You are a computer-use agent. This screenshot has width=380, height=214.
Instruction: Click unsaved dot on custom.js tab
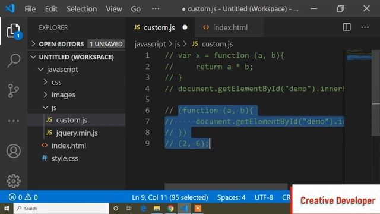[x=185, y=27]
